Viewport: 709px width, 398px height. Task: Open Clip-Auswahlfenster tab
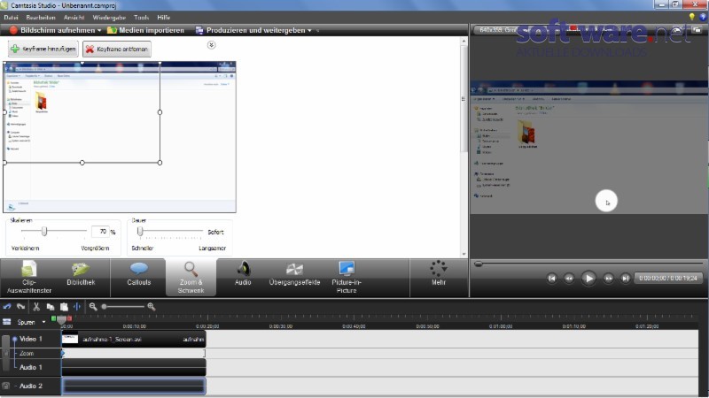coord(29,278)
